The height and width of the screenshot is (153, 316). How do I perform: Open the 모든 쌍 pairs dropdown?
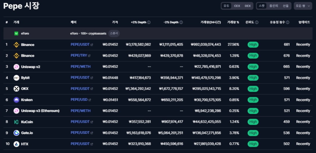coord(303,6)
